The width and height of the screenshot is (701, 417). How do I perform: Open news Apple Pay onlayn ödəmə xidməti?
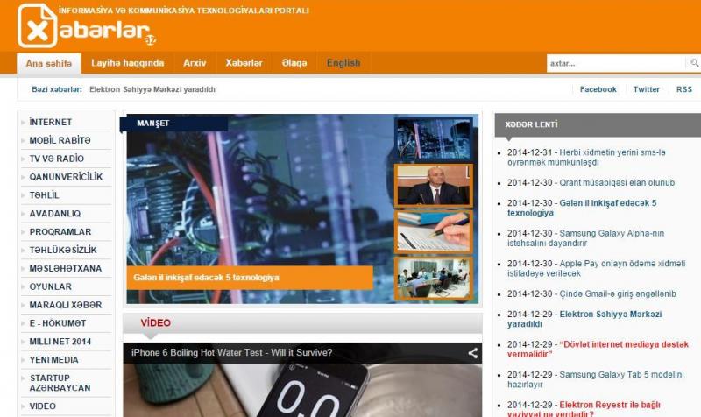[597, 269]
